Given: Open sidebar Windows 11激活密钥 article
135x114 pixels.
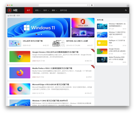Looking at the screenshot, I should click(117, 25).
